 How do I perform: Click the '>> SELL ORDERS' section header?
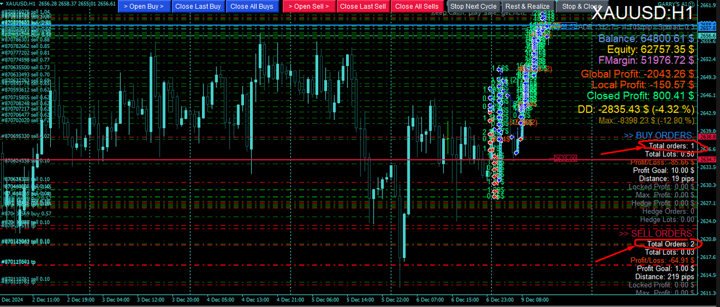657,233
